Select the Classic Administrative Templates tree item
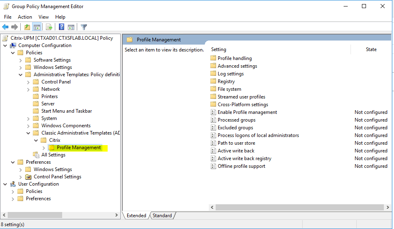The width and height of the screenshot is (394, 229). [80, 133]
